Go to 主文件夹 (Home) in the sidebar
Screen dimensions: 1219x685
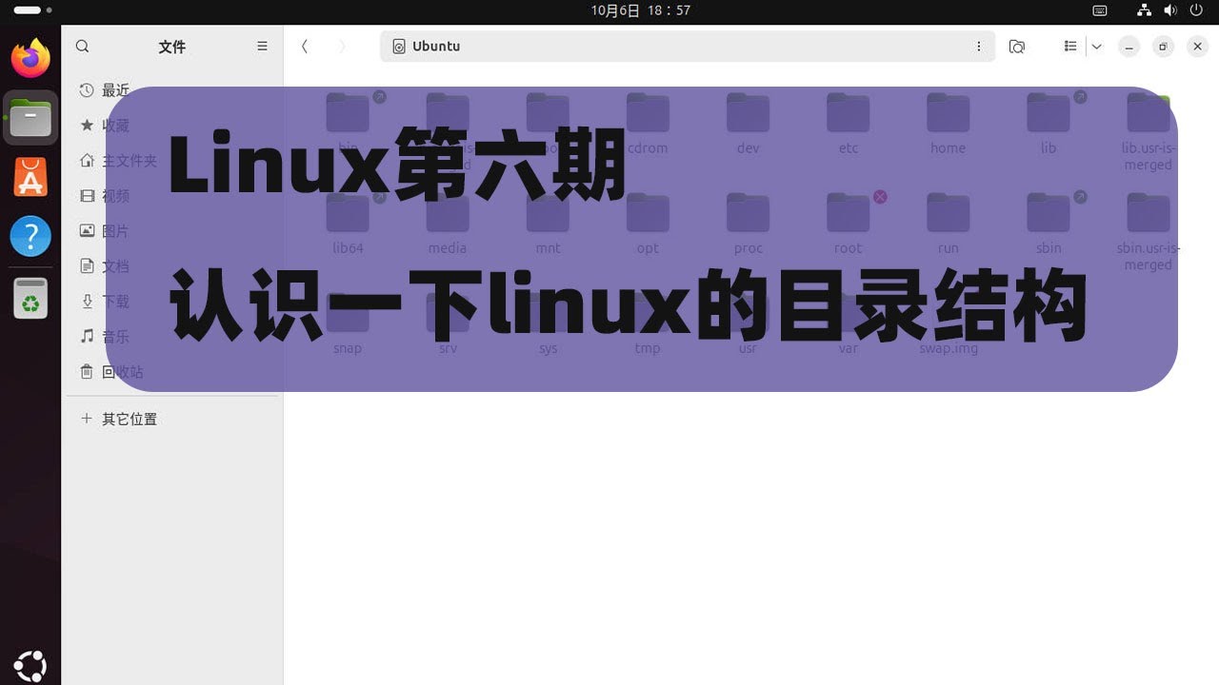(x=171, y=161)
